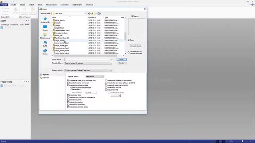Open Bibliothèques location
The height and width of the screenshot is (143, 255).
coord(45,36)
